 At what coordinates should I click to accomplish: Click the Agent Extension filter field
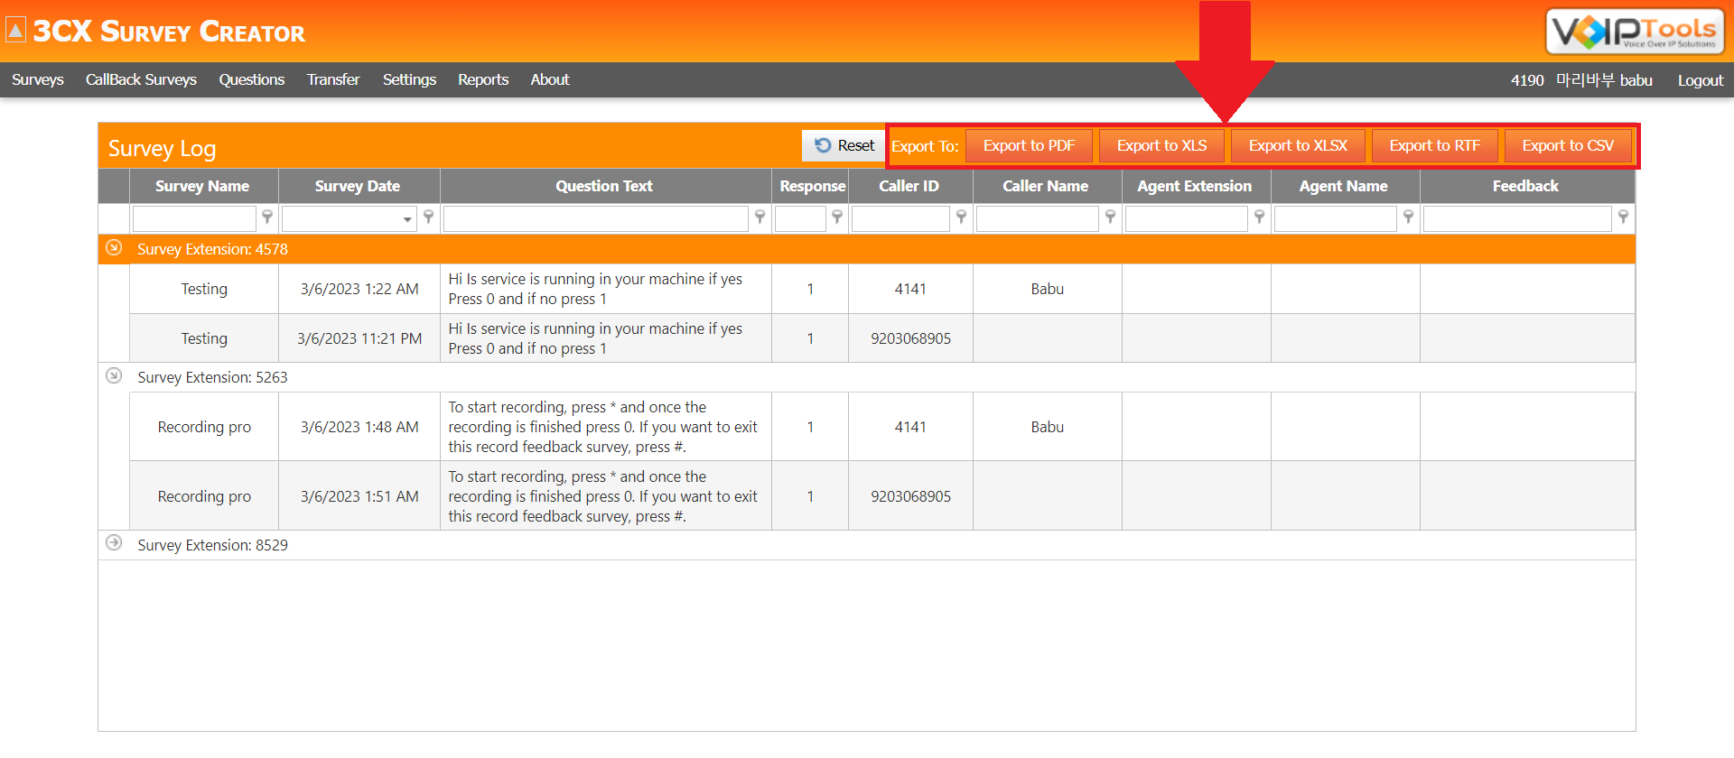[1186, 218]
